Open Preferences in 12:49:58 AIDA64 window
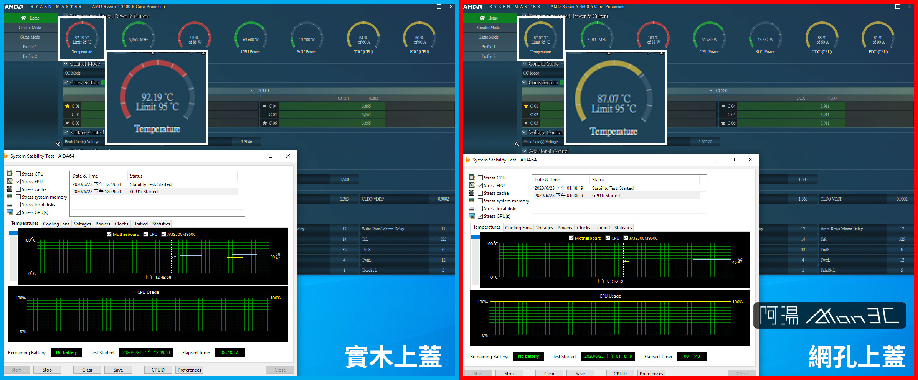The height and width of the screenshot is (380, 918). 189,370
